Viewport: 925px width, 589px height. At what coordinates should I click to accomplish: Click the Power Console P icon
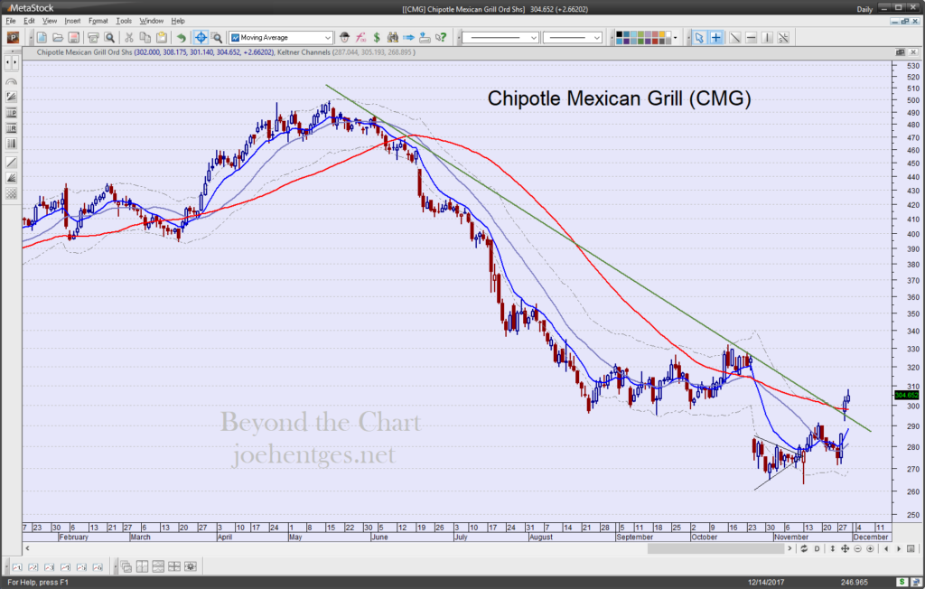13,38
